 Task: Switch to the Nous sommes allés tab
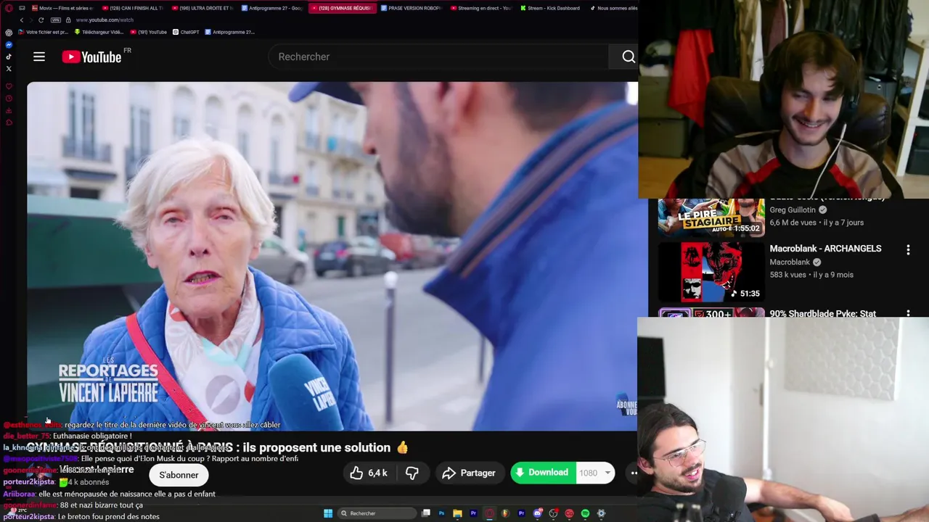click(614, 8)
